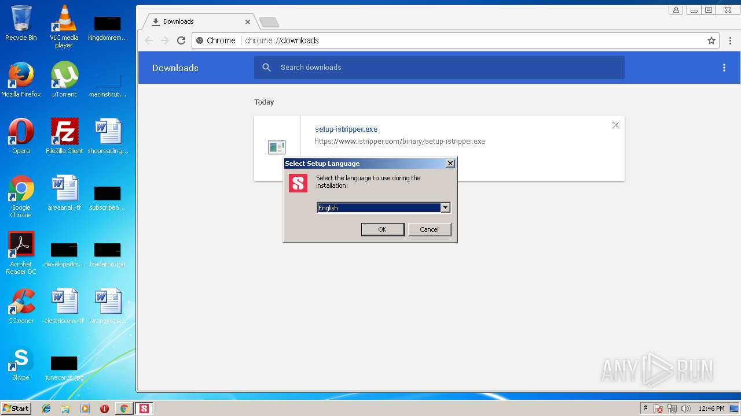Open electriccom.rtf document on desktop
Image resolution: width=741 pixels, height=416 pixels.
tap(64, 306)
